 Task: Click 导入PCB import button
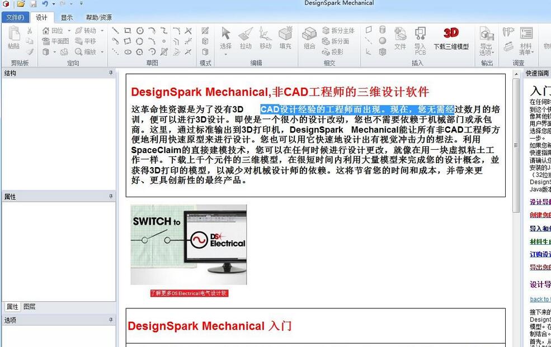point(420,40)
